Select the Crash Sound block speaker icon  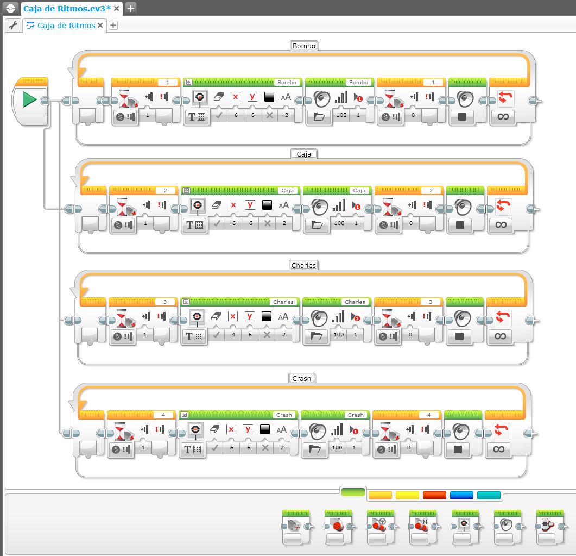click(317, 431)
